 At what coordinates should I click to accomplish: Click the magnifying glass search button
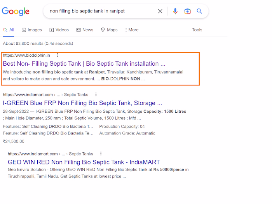(199, 11)
